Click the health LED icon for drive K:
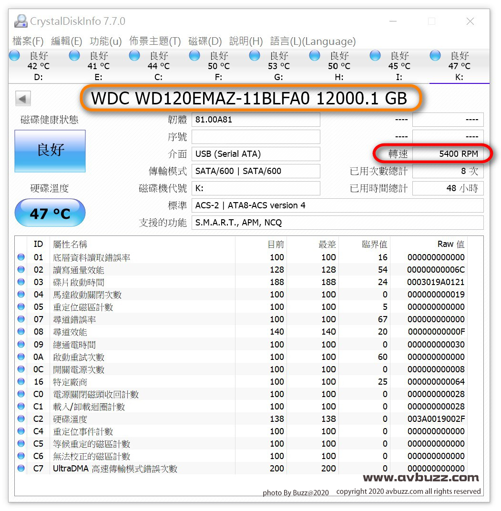Screen dimensions: 501x511 coord(434,55)
